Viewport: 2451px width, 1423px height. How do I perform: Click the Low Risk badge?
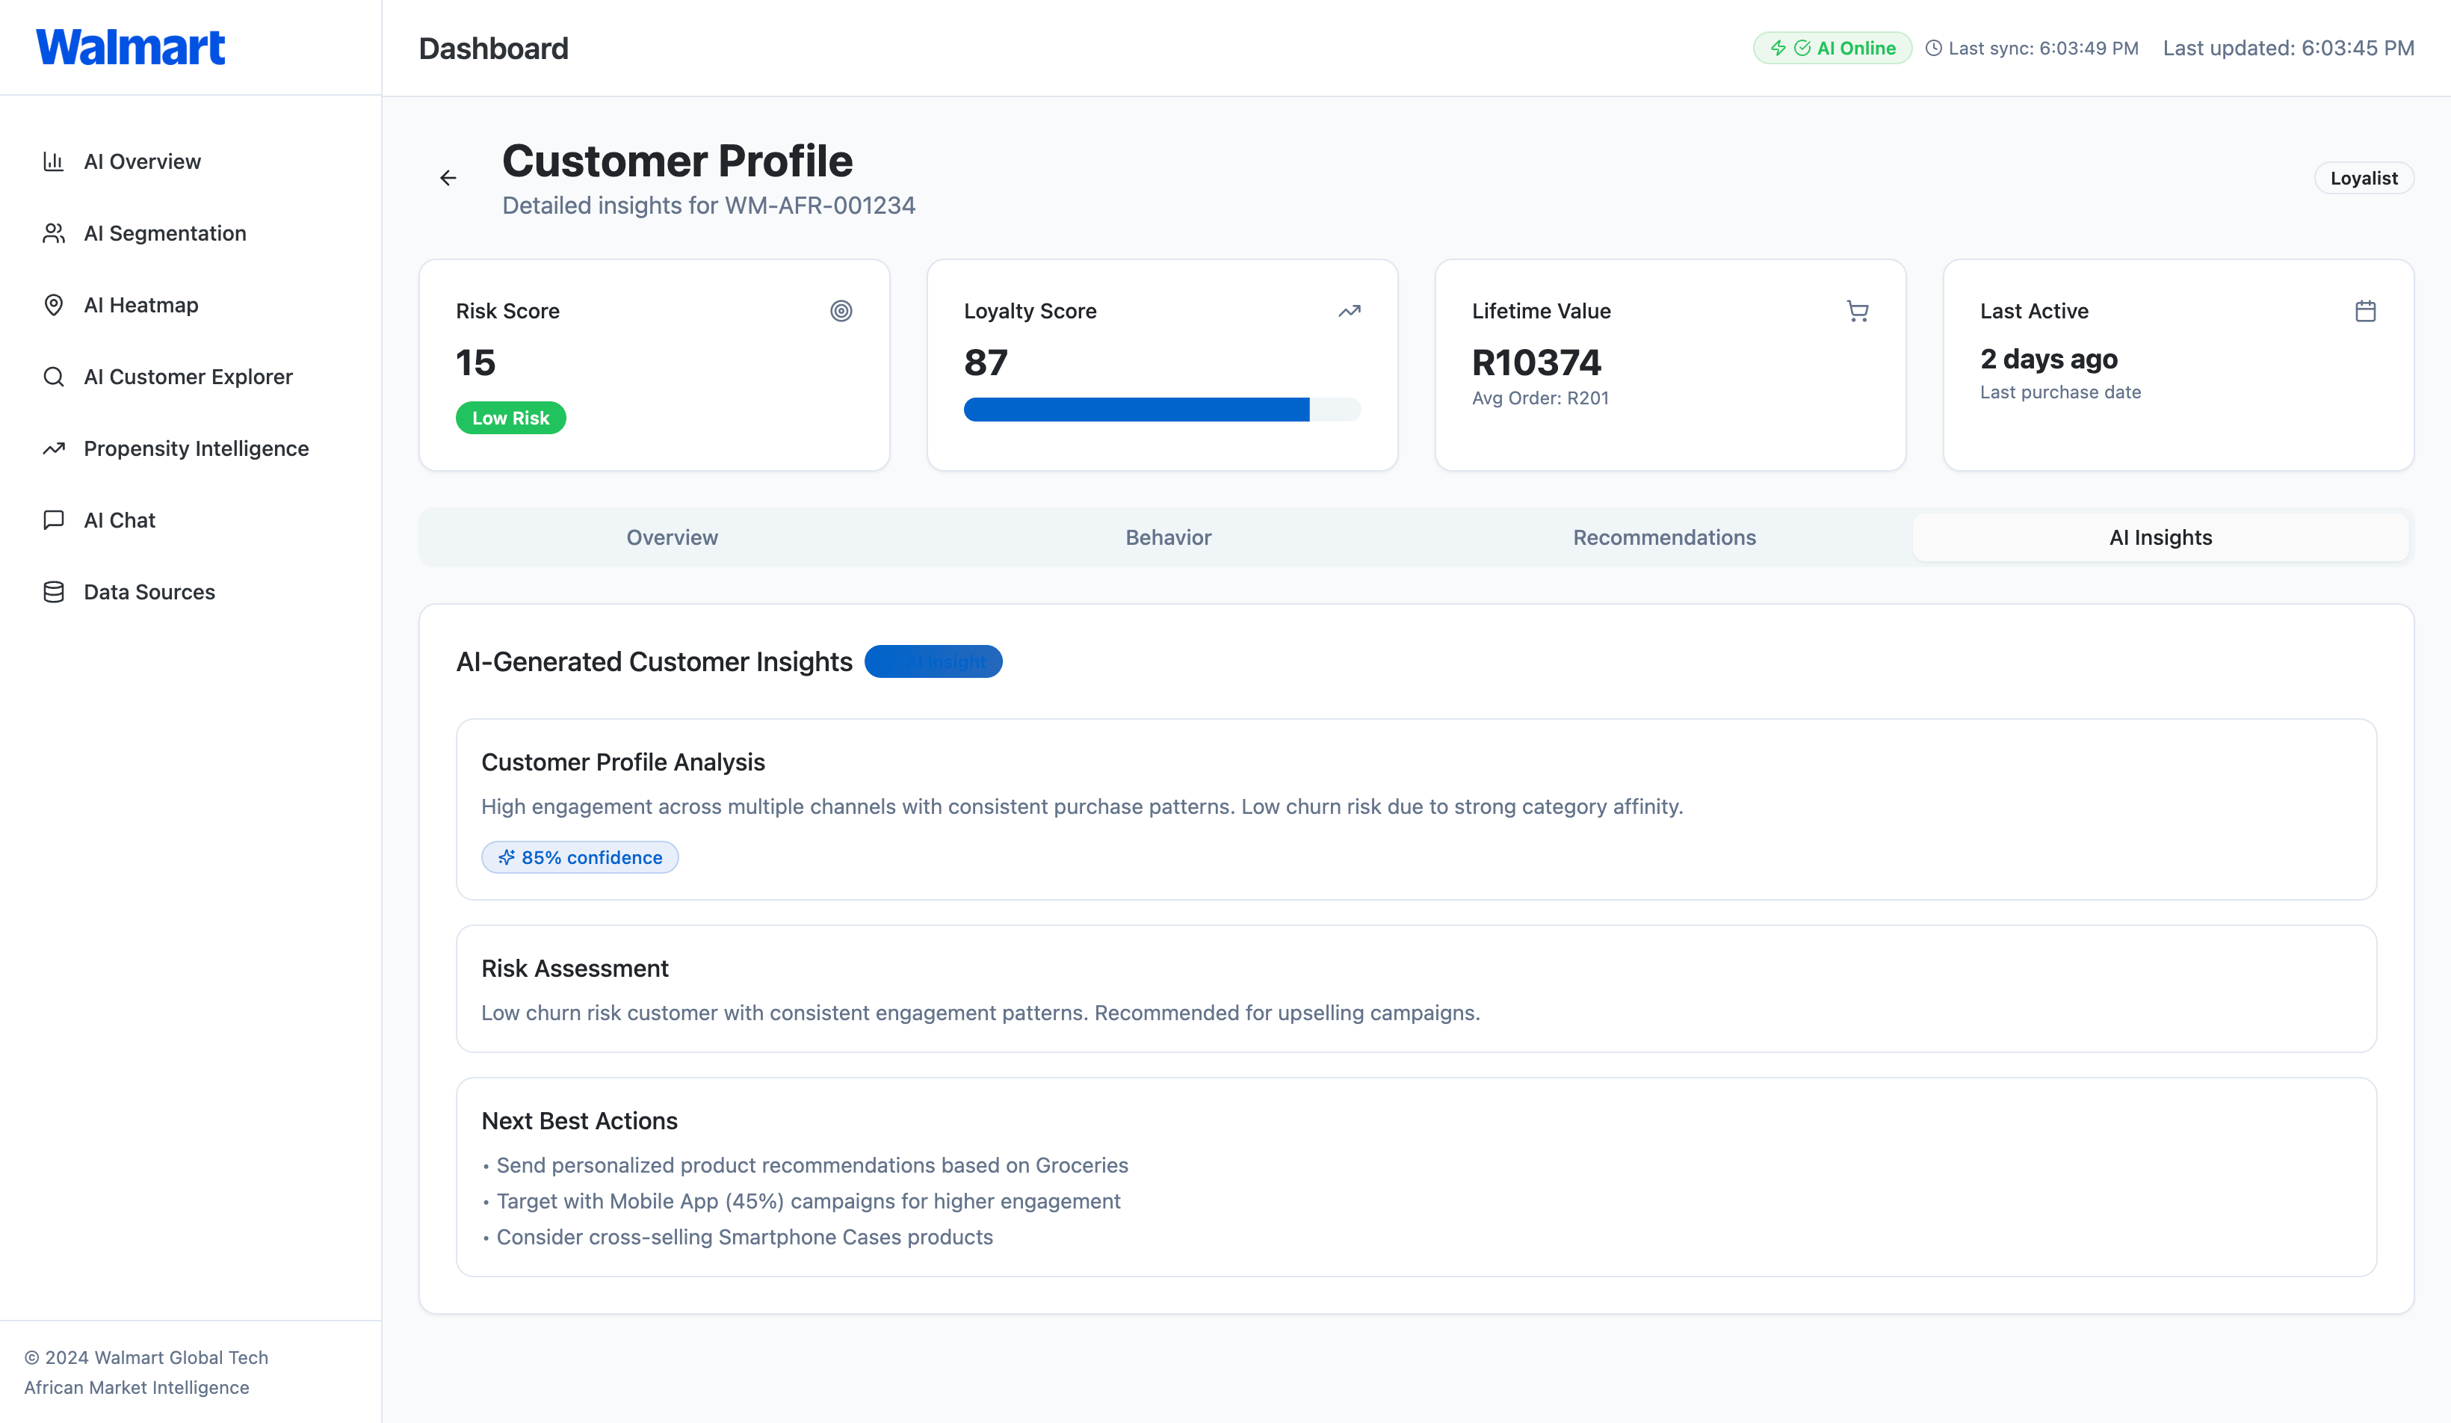(x=510, y=419)
